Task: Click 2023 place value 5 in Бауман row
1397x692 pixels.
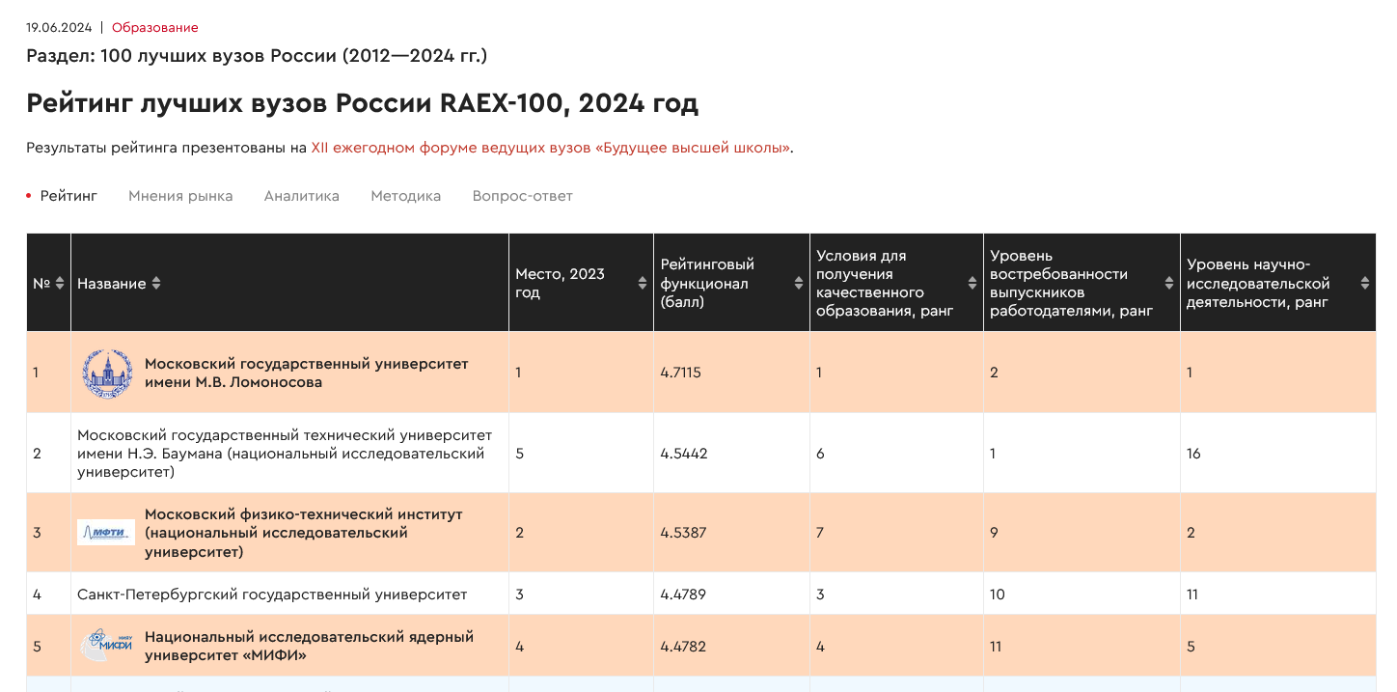Action: [x=520, y=454]
